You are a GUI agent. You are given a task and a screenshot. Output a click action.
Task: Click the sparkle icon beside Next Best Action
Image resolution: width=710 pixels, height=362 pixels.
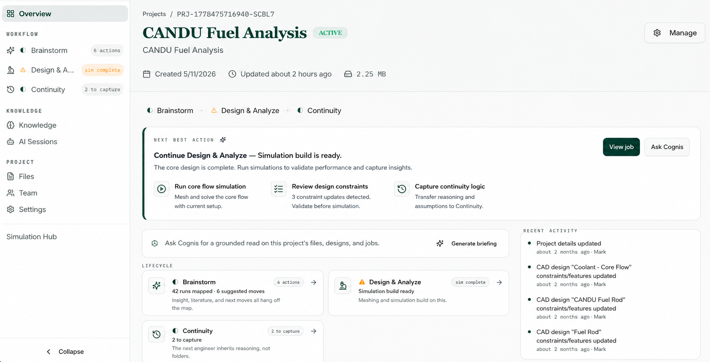[x=223, y=140]
